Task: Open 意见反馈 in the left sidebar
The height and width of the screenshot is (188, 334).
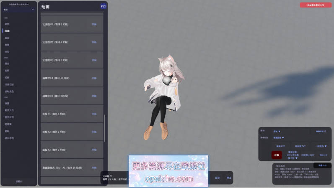Action: (9, 117)
